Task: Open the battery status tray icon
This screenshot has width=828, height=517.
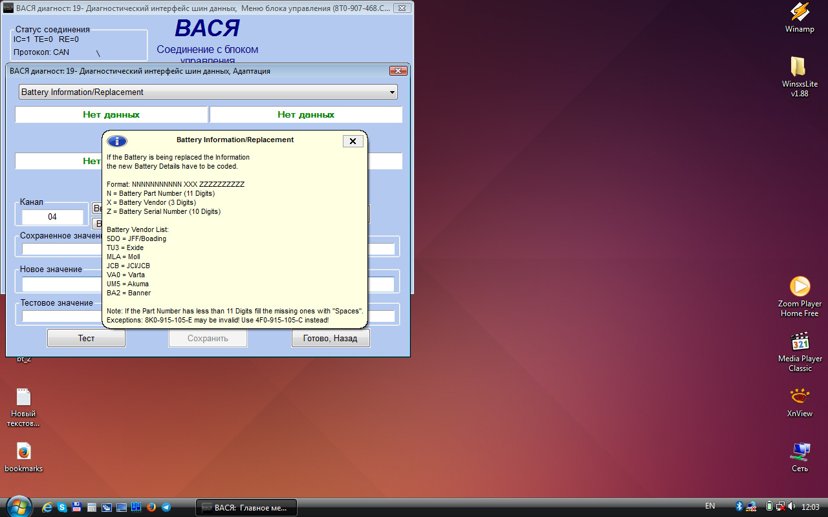Action: tap(769, 507)
